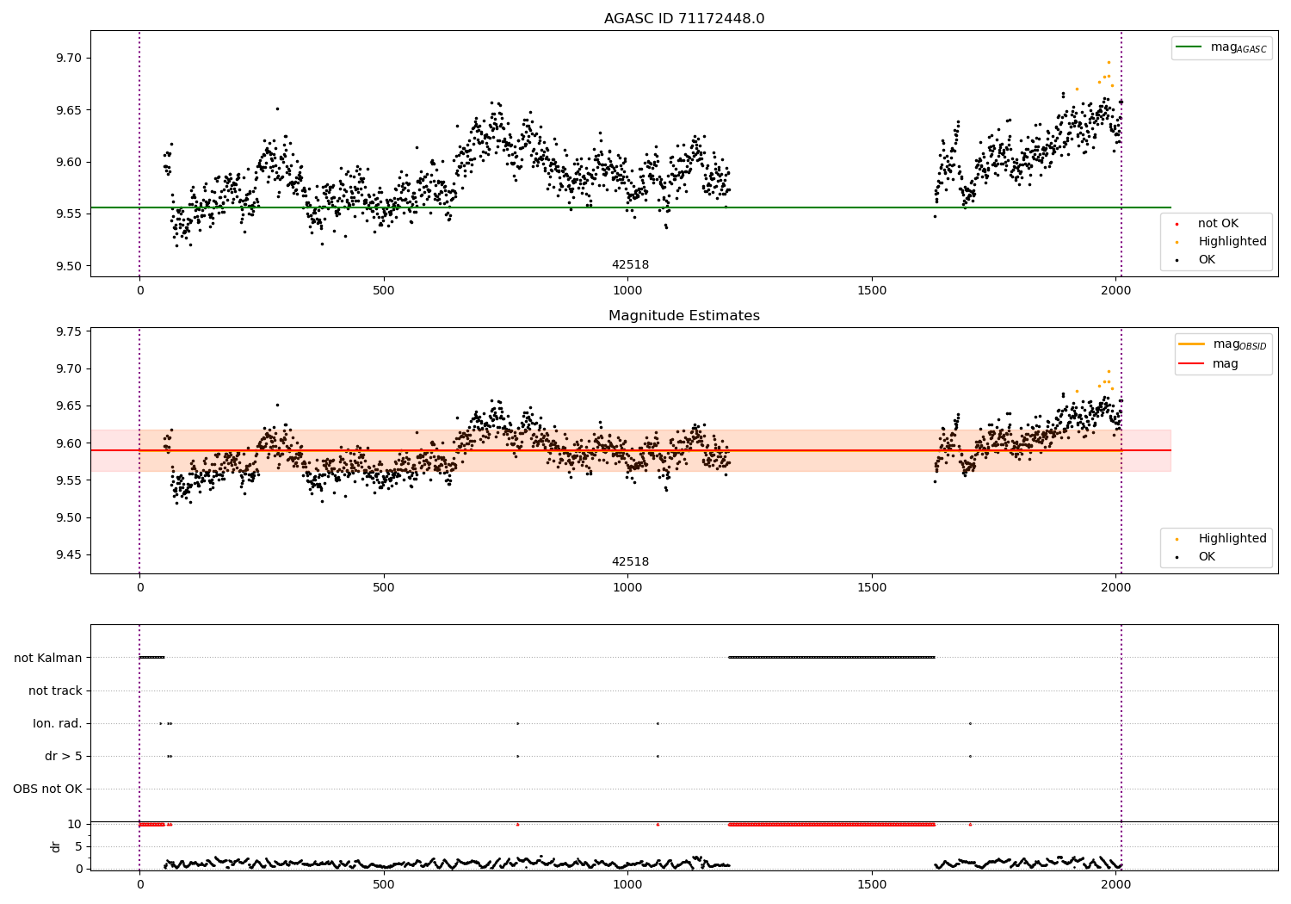Click the 'dr > 5' row label
Image resolution: width=1291 pixels, height=904 pixels.
(x=64, y=756)
